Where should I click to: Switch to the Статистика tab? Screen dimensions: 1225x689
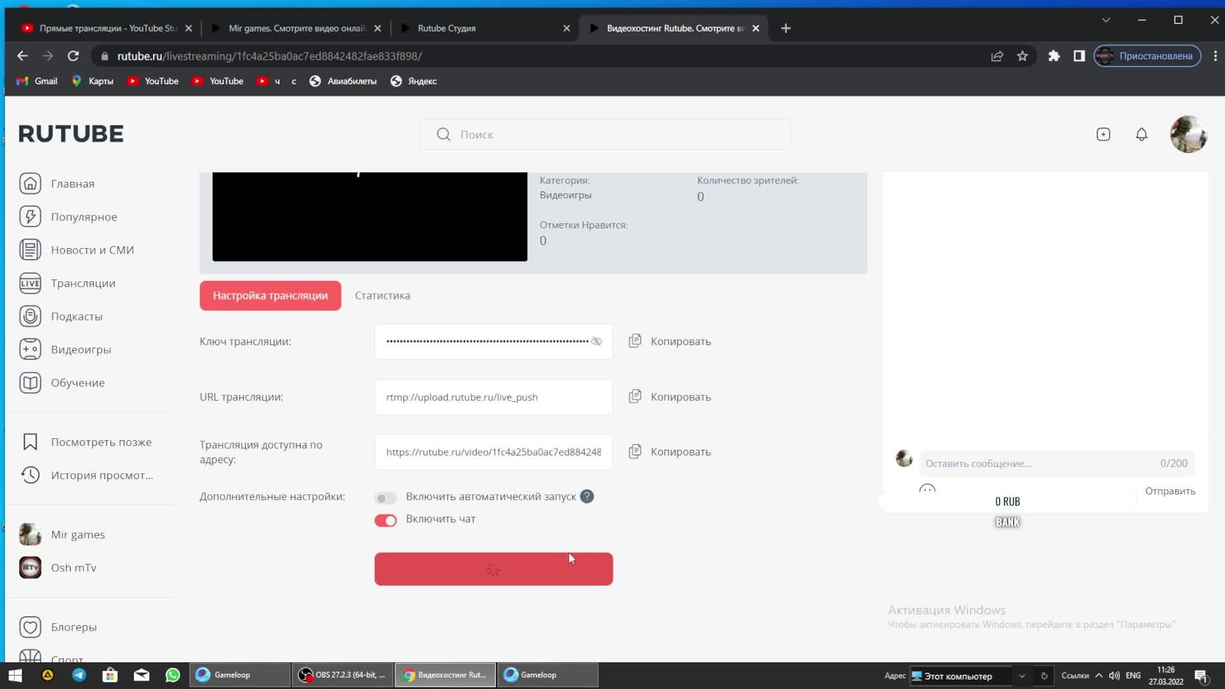382,295
